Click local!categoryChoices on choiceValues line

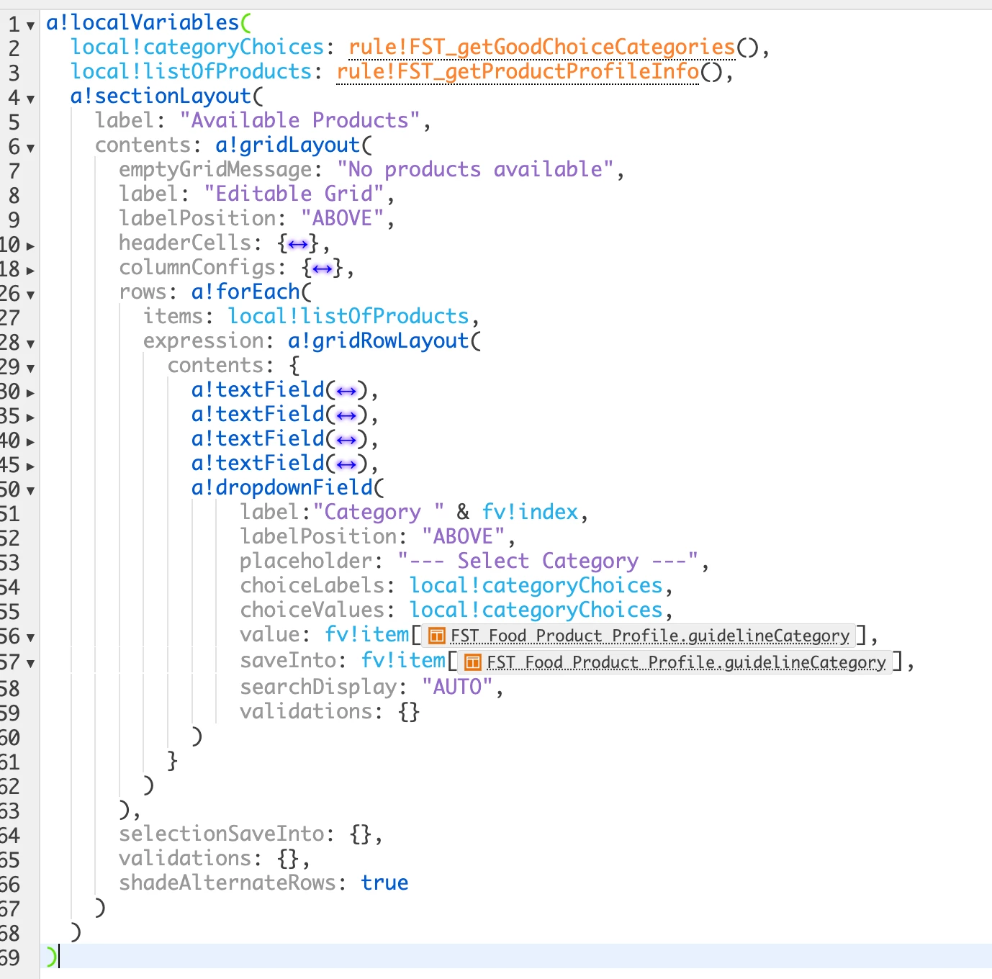[x=536, y=610]
